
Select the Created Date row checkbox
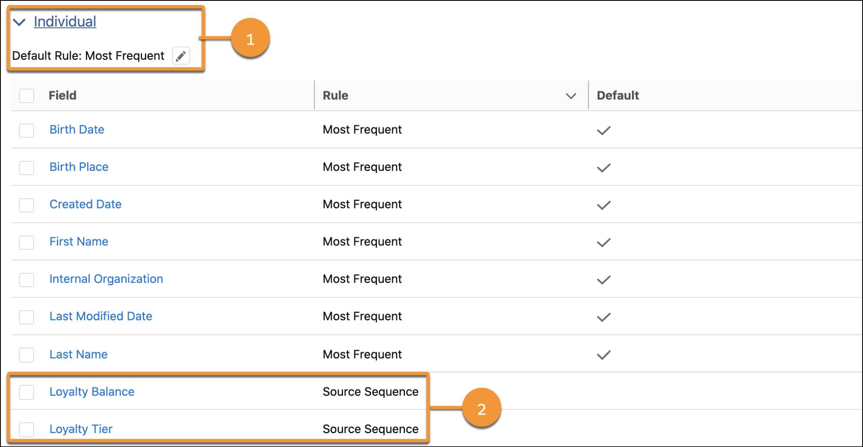point(27,205)
